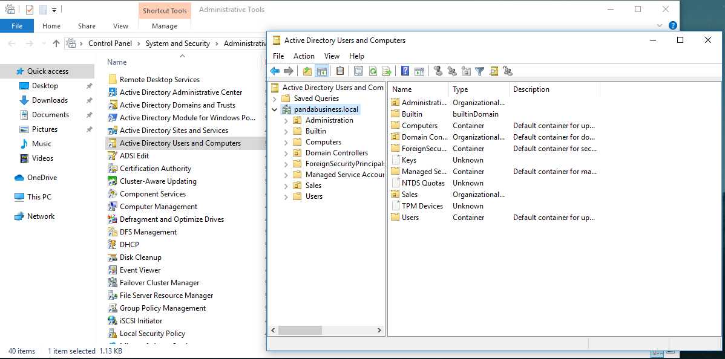Expand the Sales OU tree node

pos(286,186)
